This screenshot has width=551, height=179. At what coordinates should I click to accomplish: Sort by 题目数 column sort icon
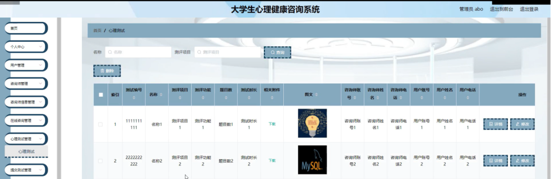[x=226, y=98]
